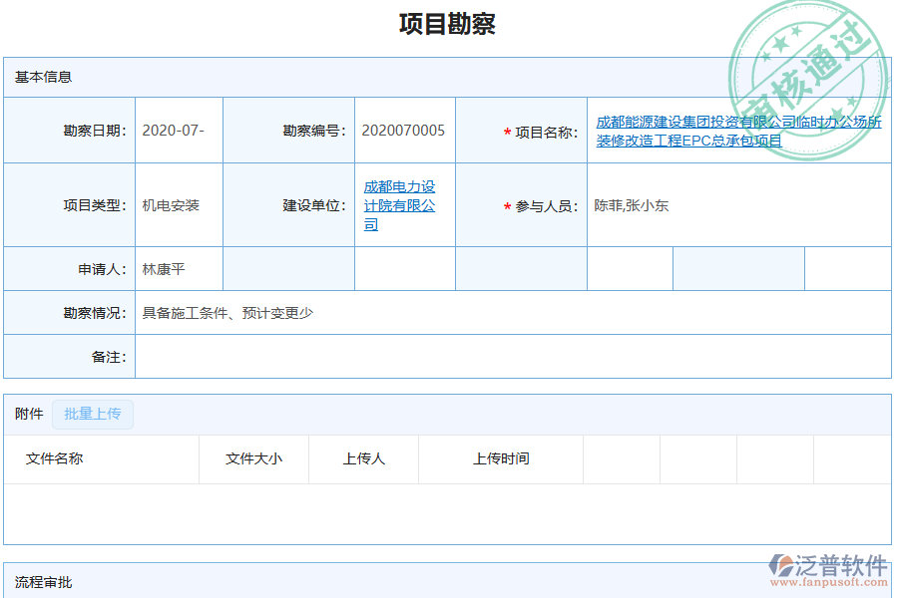Click the 批量上传 upload button

(x=93, y=414)
